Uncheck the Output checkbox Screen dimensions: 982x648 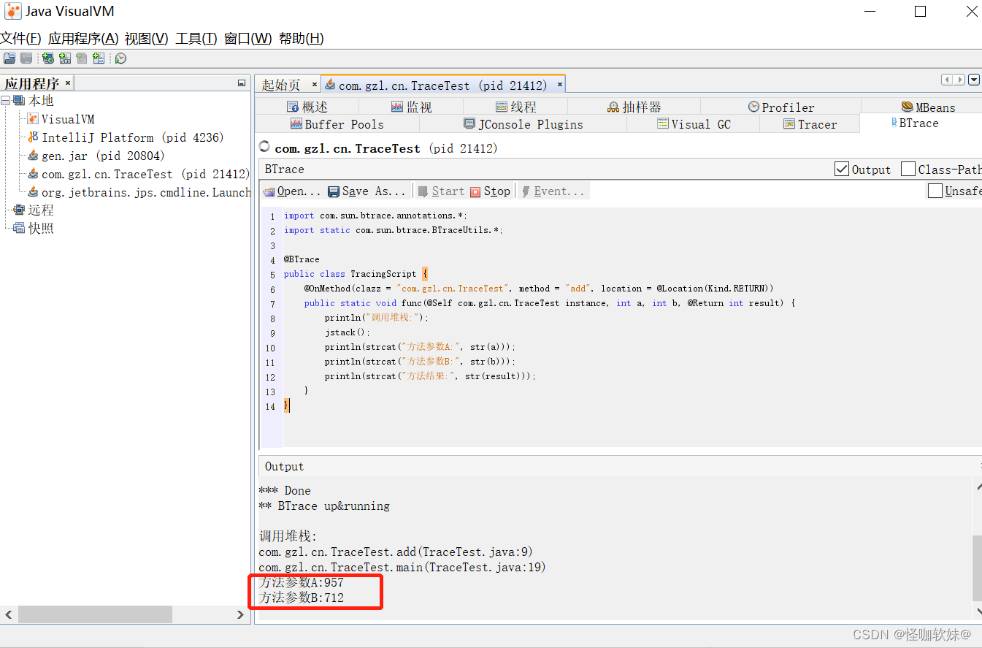pos(842,169)
